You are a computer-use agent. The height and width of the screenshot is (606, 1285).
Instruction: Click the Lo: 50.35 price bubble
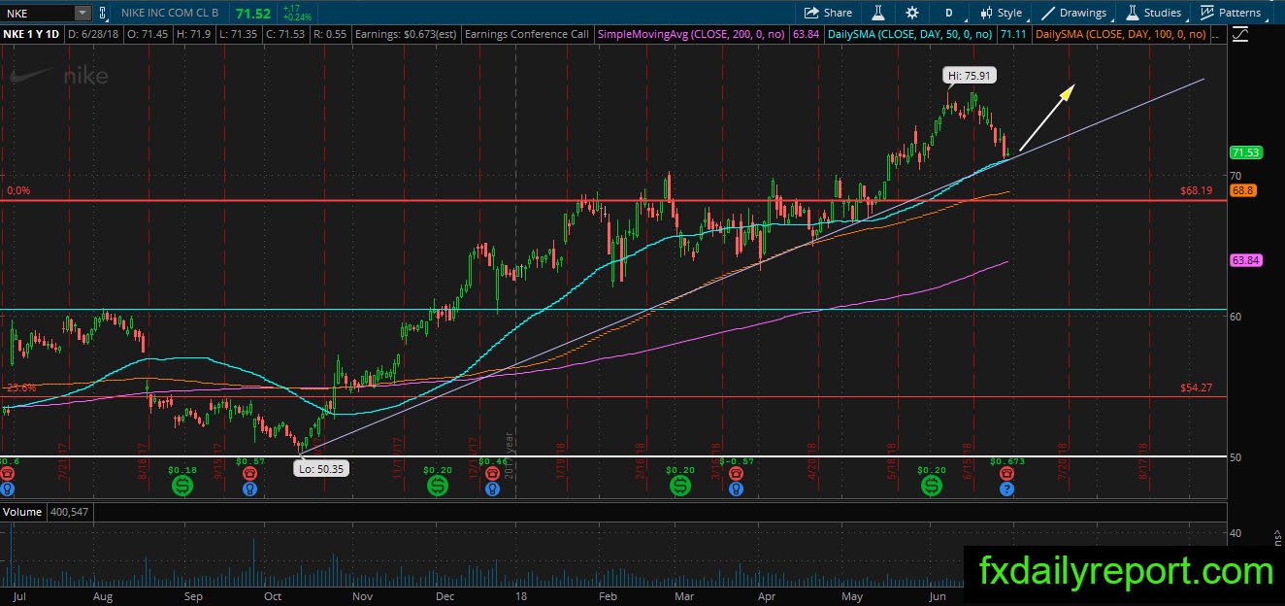320,468
